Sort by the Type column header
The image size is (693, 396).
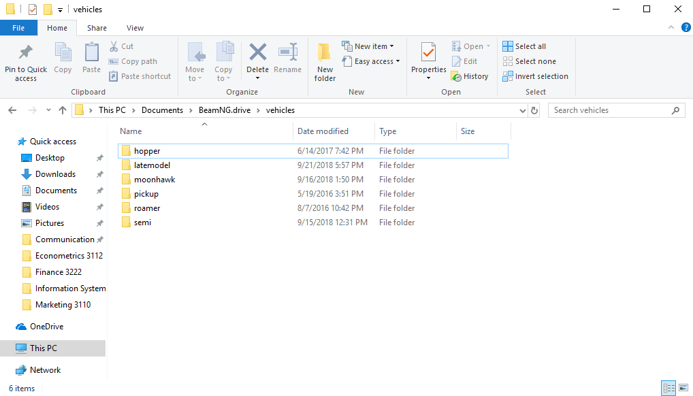click(387, 131)
